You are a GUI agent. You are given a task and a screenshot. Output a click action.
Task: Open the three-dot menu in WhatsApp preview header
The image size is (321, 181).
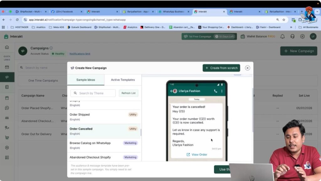[x=222, y=90]
